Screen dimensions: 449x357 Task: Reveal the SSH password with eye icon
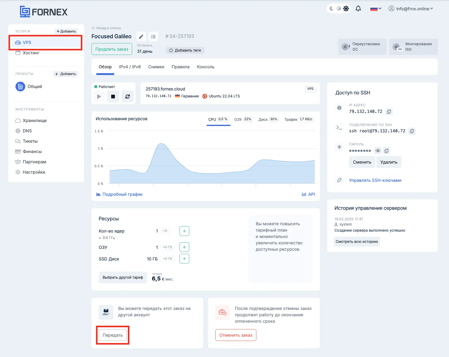378,151
